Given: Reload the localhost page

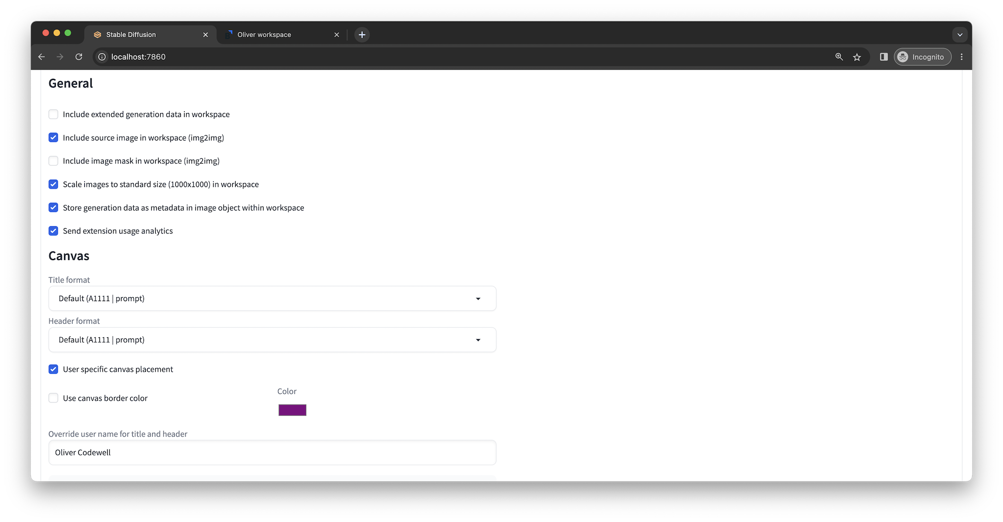Looking at the screenshot, I should (x=79, y=57).
